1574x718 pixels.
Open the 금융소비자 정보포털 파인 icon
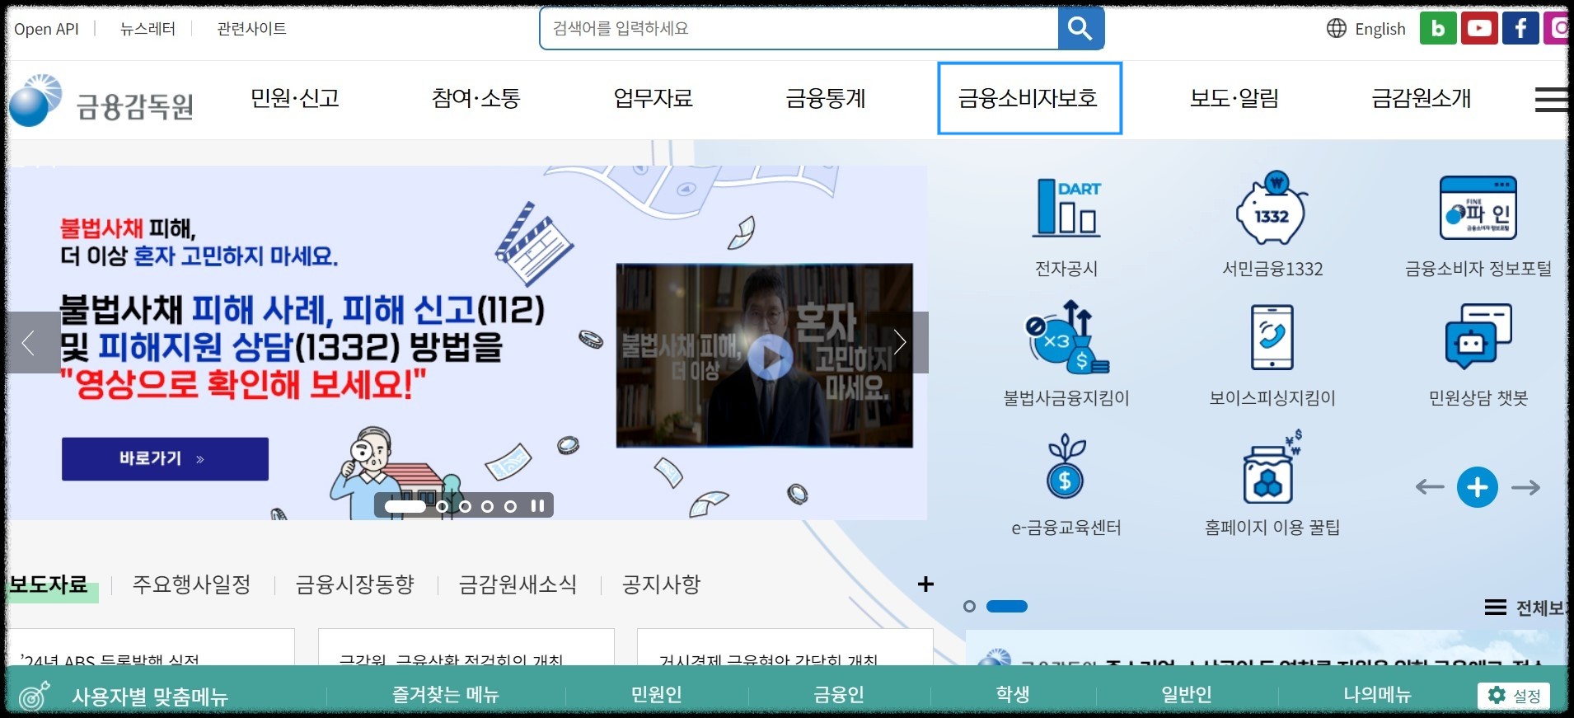click(1478, 209)
